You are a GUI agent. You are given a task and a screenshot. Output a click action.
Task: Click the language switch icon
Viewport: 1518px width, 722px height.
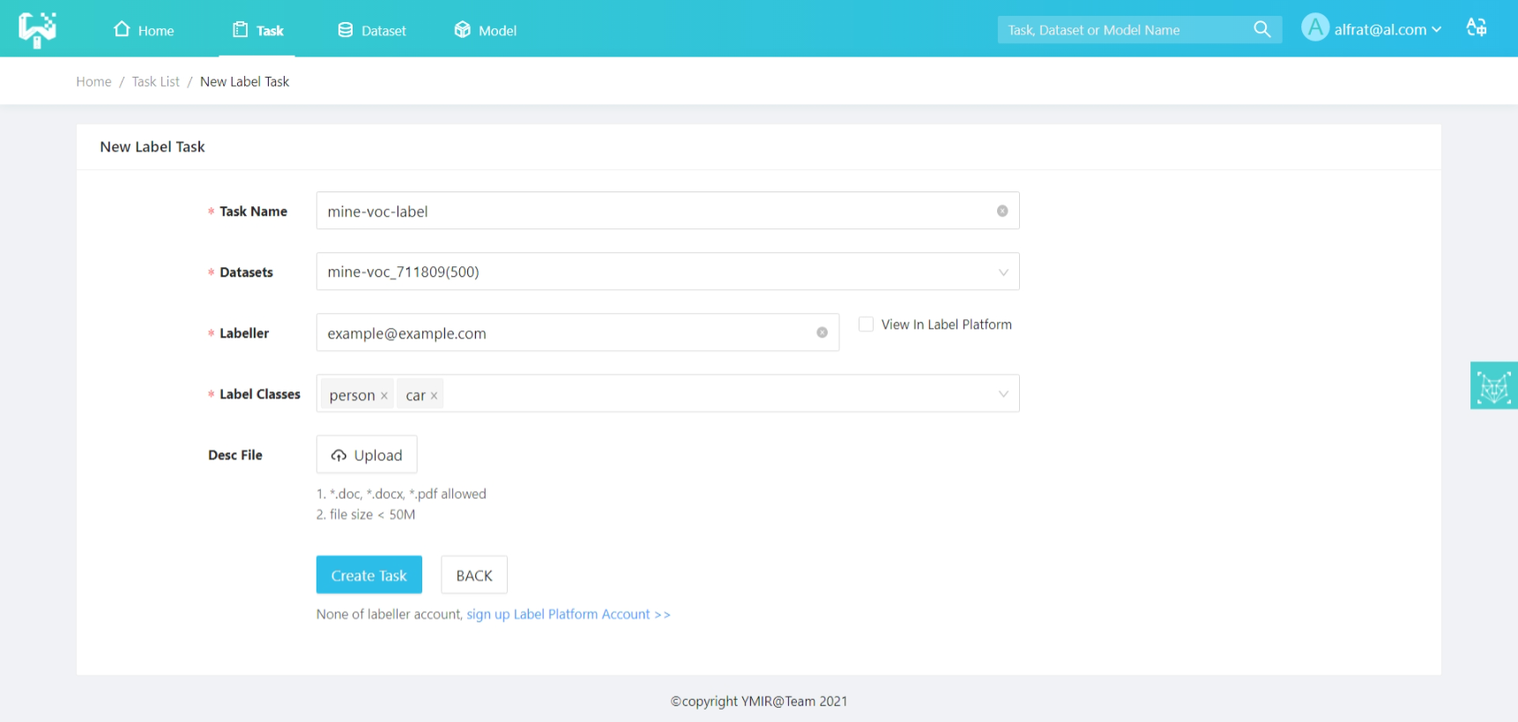click(1477, 28)
